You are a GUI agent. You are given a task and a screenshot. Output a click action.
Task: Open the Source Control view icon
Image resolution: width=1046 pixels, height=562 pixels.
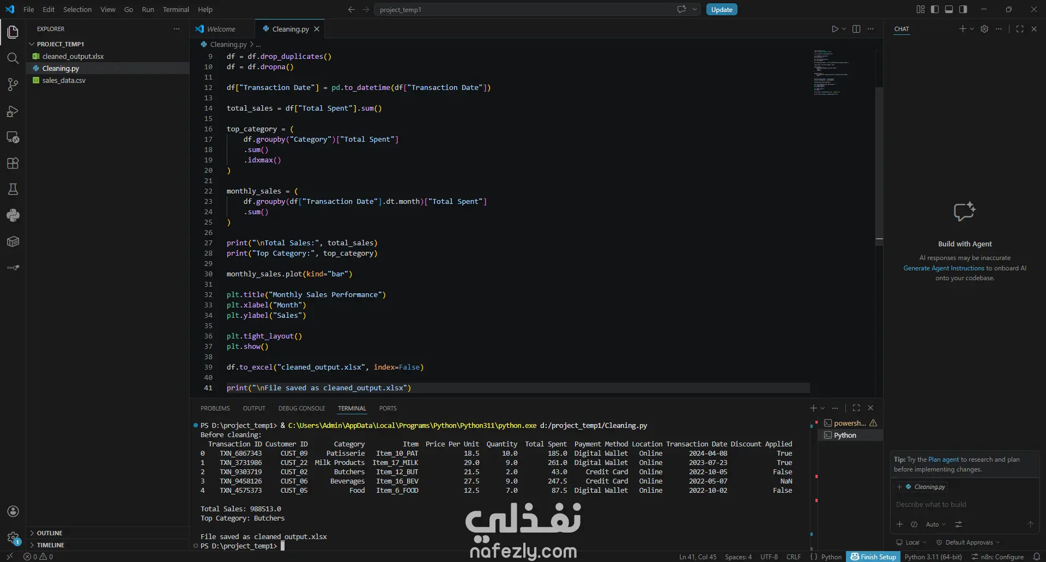13,84
